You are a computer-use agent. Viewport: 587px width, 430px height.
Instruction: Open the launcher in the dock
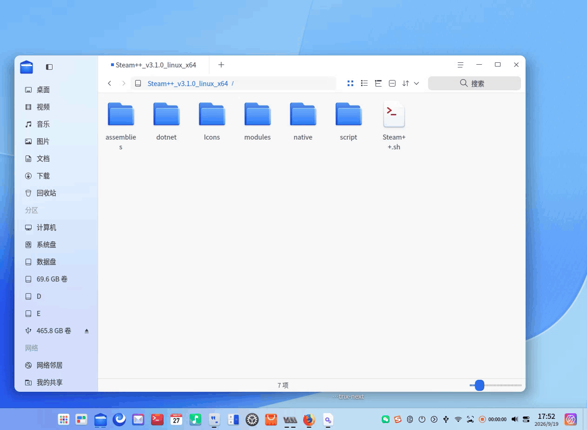tap(64, 420)
